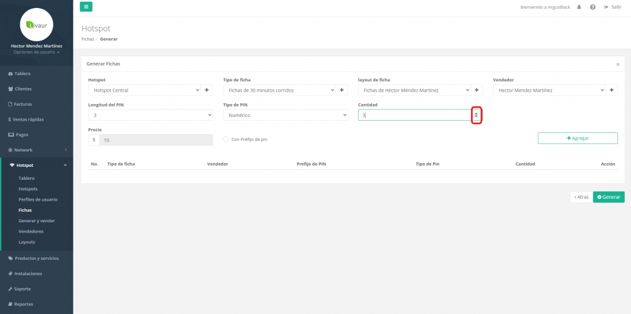Close the Generar Fichas panel
Viewport: 631px width, 314px height.
click(617, 64)
